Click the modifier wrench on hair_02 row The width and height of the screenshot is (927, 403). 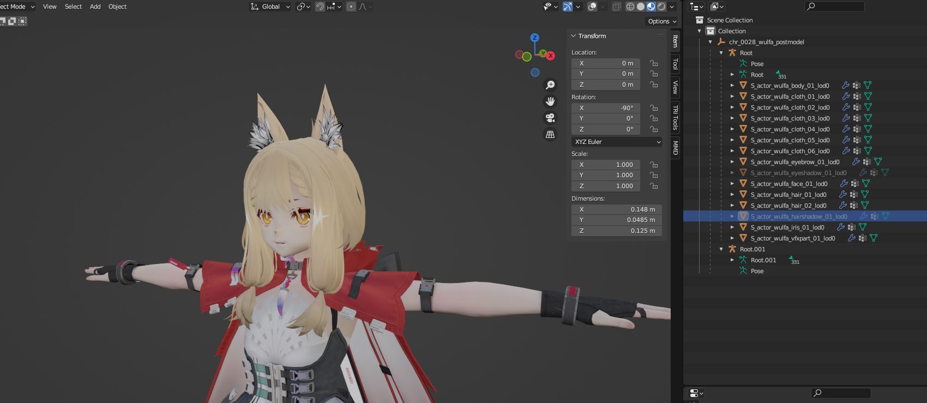(844, 206)
